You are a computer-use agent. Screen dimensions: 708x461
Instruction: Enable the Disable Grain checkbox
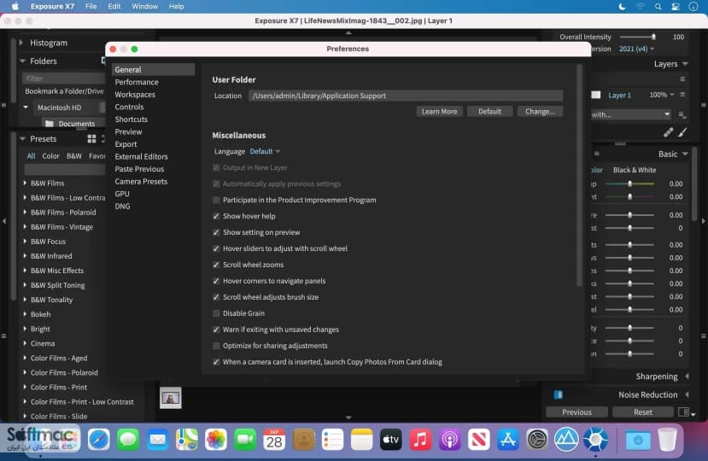click(x=216, y=313)
